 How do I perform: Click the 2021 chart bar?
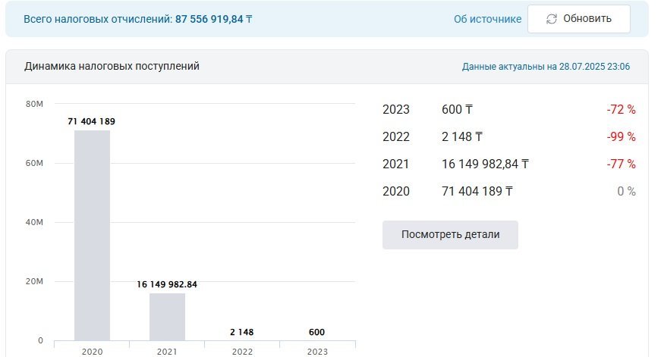(x=168, y=317)
